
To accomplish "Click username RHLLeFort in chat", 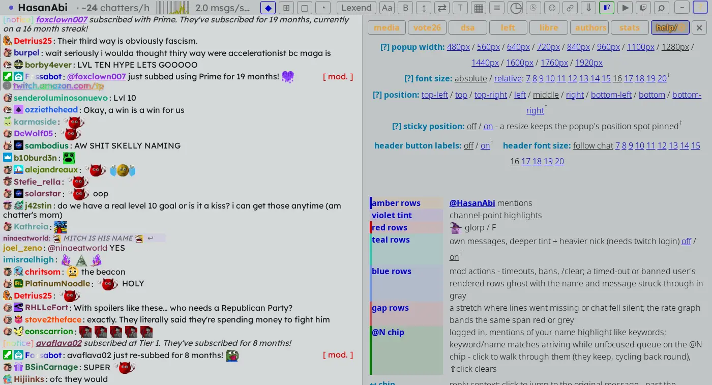I will coord(46,308).
